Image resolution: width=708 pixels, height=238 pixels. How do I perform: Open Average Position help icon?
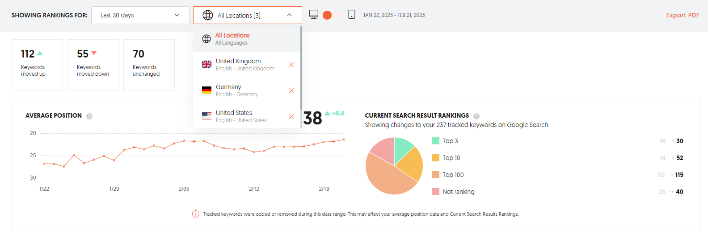(x=89, y=116)
